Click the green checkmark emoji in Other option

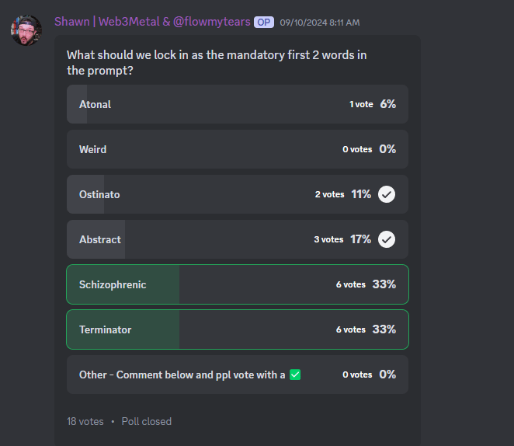(295, 375)
